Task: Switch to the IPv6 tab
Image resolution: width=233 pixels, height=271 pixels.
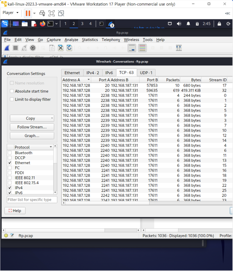Action: [109, 73]
